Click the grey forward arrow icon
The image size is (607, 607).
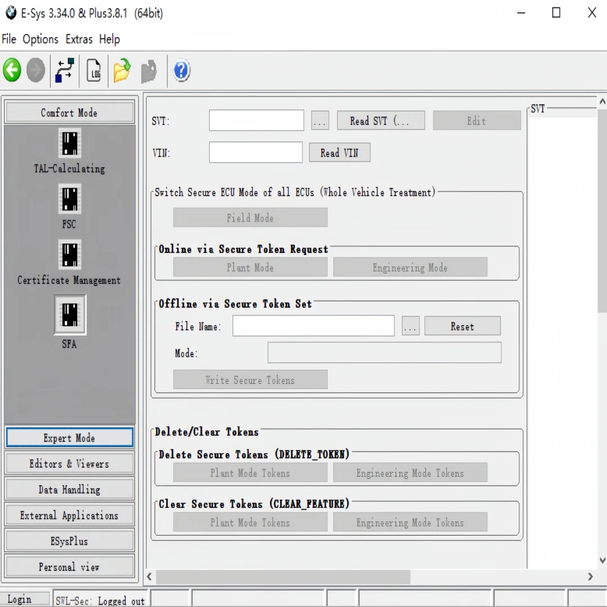(35, 70)
